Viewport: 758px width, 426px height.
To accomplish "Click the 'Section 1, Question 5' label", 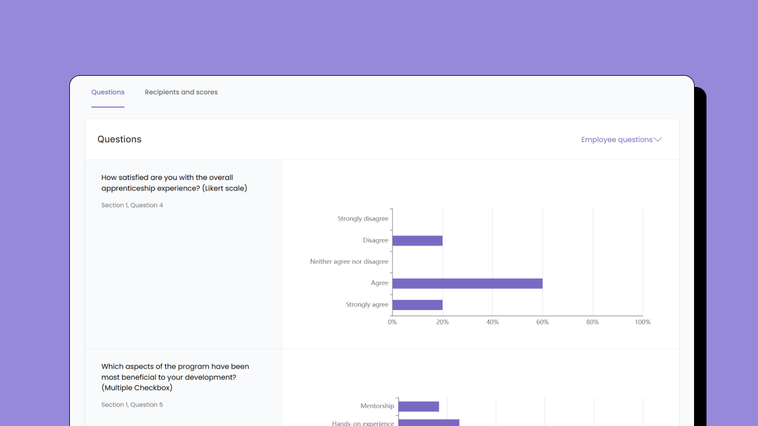I will pos(132,405).
